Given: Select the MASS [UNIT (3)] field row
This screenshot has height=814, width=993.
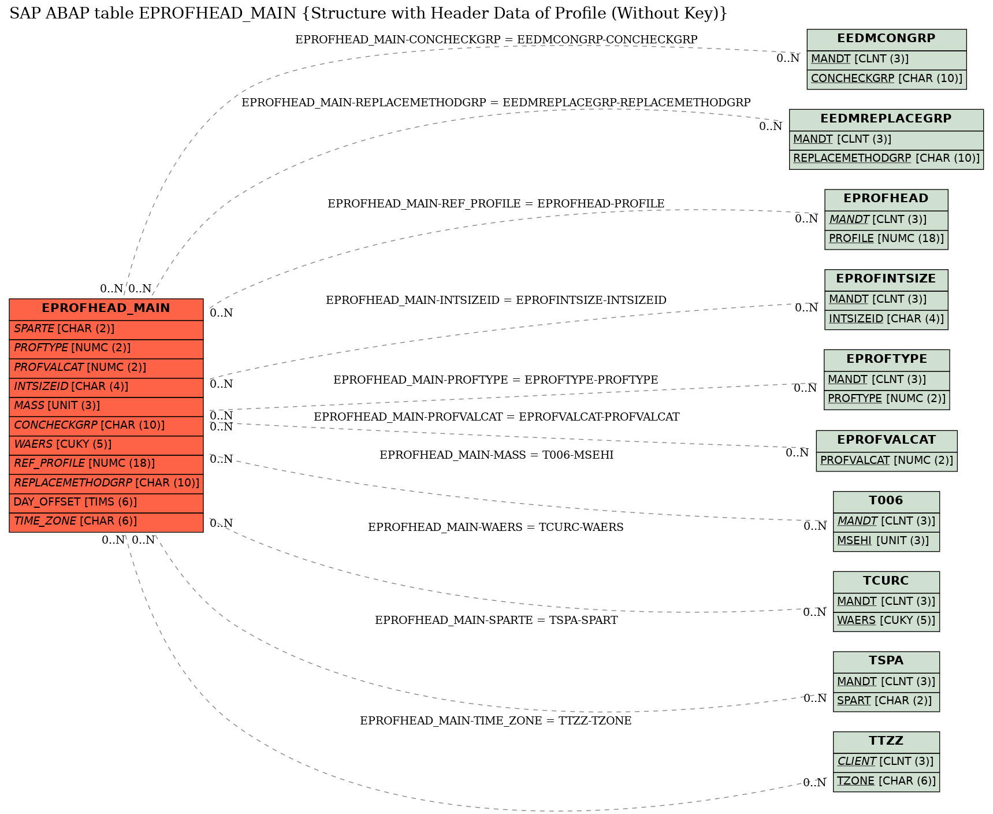Looking at the screenshot, I should 106,406.
